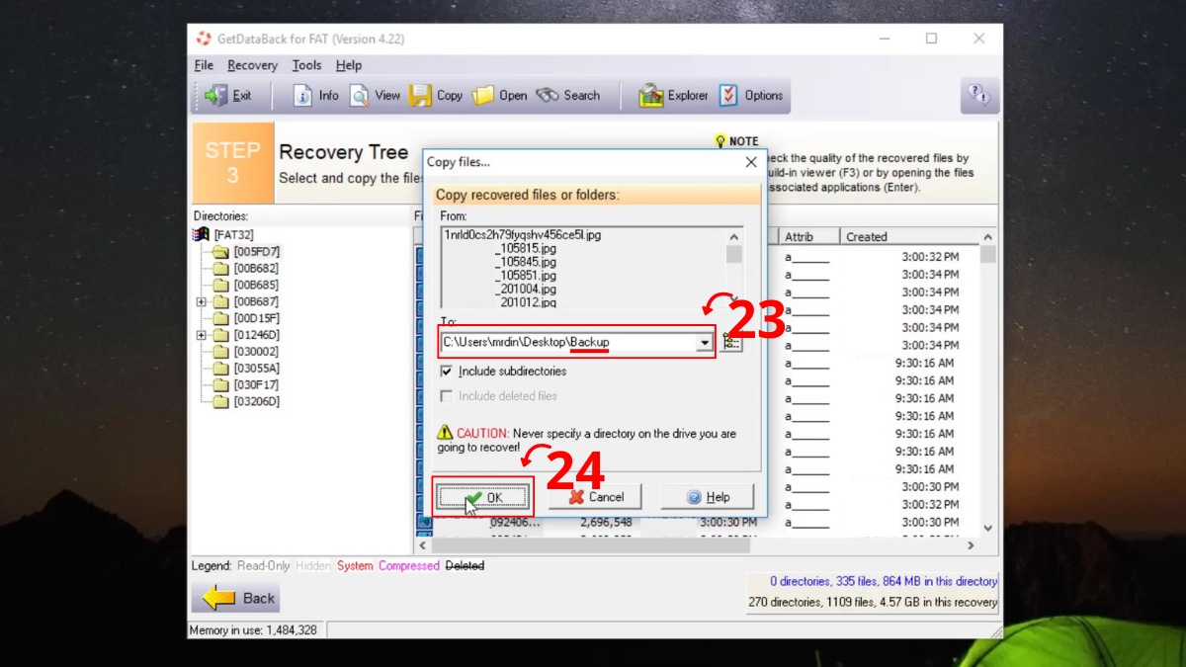Select _105845.jpg in the From list

point(525,263)
